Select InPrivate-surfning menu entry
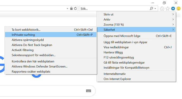182x99 pixels. pos(51,35)
